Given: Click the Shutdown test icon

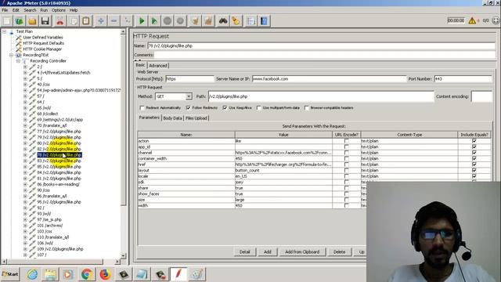Looking at the screenshot, I should [x=180, y=21].
